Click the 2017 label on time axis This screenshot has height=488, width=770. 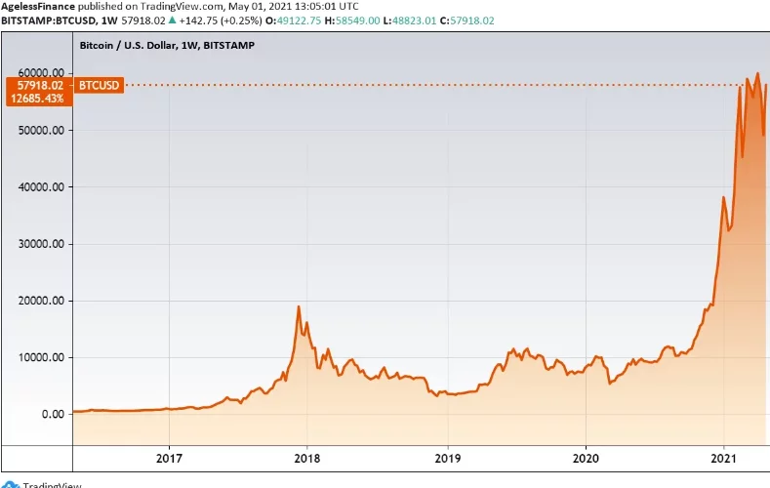[x=169, y=457]
